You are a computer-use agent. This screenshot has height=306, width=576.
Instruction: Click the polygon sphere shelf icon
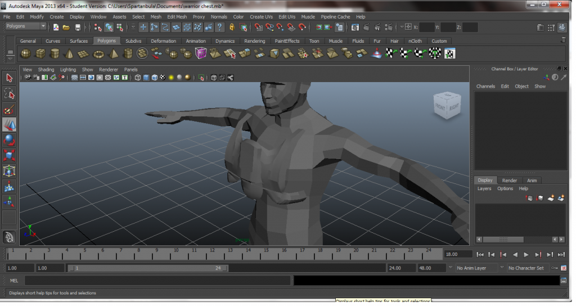coord(26,53)
